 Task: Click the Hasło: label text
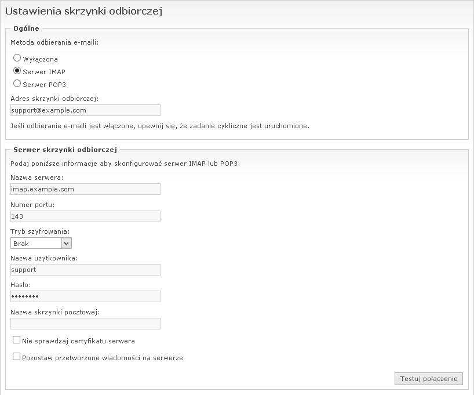(21, 285)
